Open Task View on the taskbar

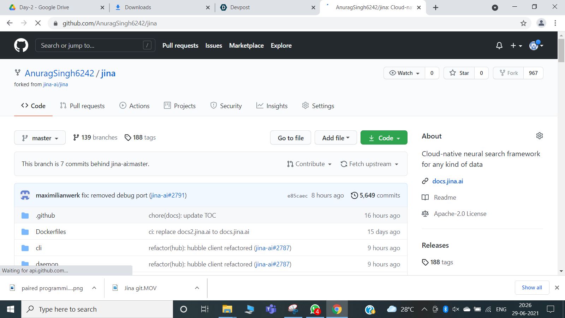205,310
